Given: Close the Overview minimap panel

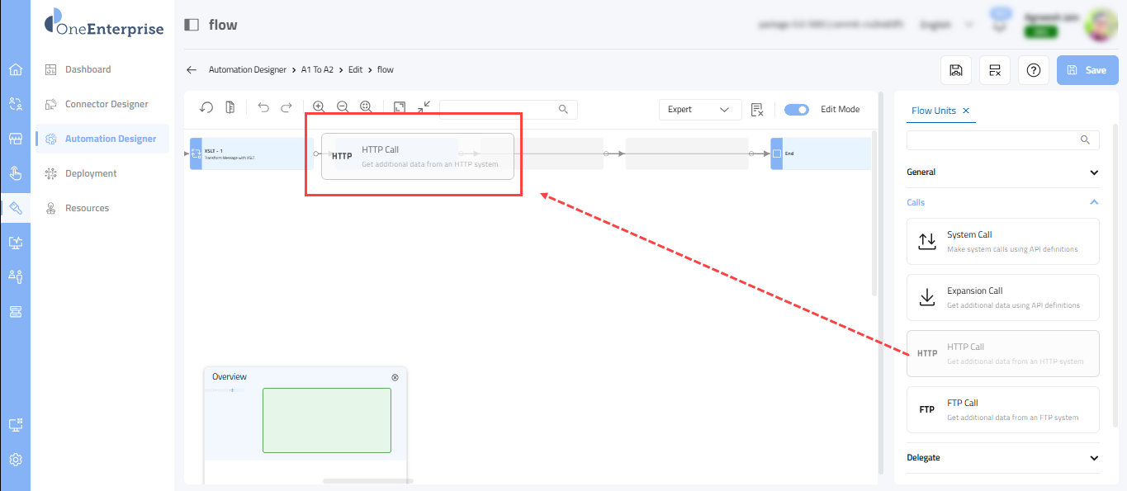Looking at the screenshot, I should coord(395,377).
